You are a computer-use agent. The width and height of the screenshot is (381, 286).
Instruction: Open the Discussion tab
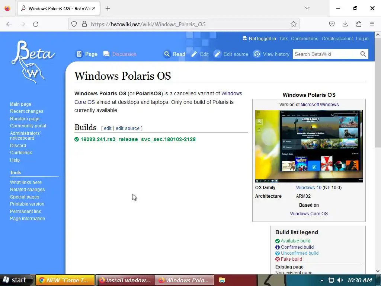[119, 54]
